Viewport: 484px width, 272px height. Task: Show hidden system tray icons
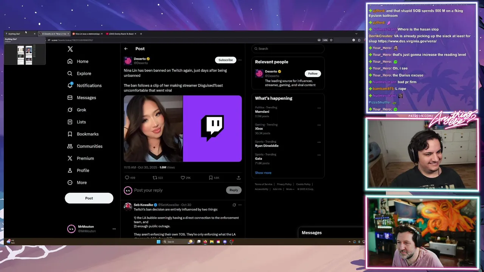click(349, 242)
